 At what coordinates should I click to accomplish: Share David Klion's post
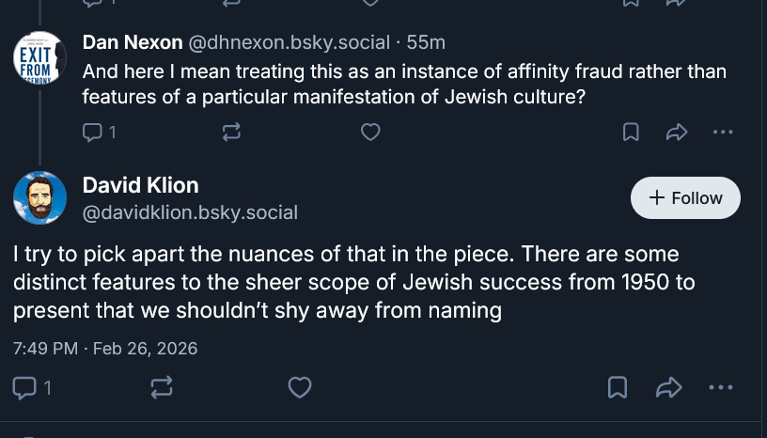pyautogui.click(x=668, y=386)
